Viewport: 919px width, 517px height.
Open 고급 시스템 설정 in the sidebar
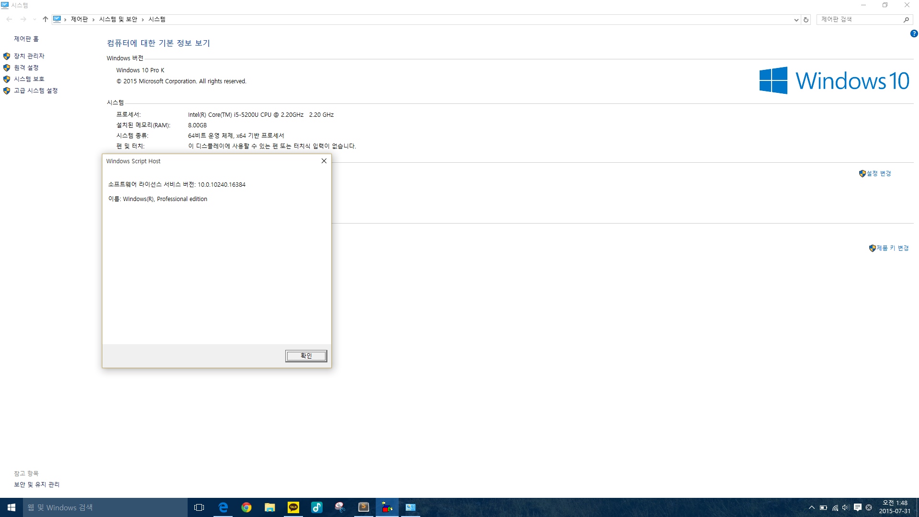pyautogui.click(x=36, y=90)
